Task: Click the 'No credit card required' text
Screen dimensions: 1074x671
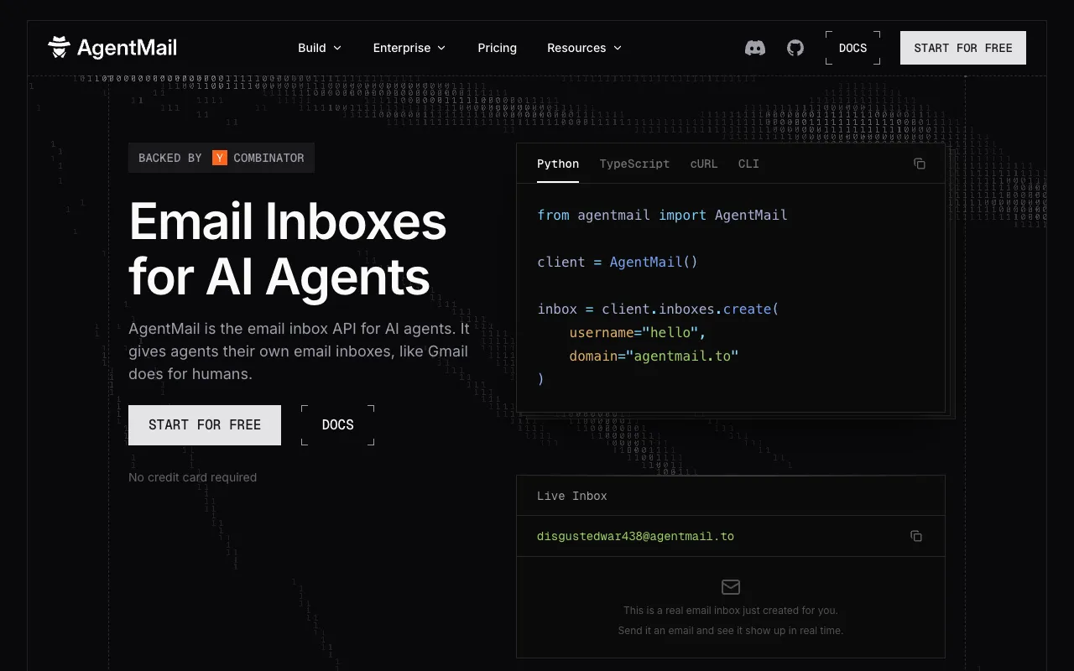Action: 192,477
